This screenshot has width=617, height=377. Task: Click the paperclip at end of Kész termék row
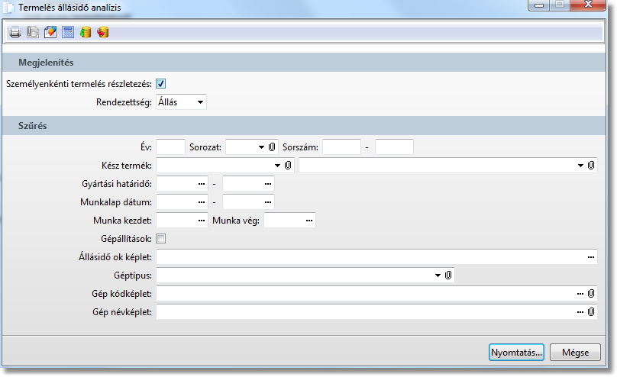(591, 166)
